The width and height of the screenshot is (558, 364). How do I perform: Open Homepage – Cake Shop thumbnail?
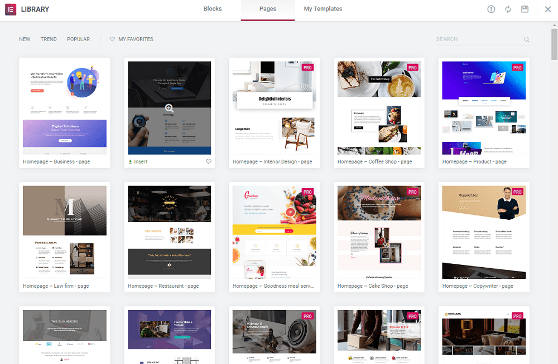click(379, 232)
